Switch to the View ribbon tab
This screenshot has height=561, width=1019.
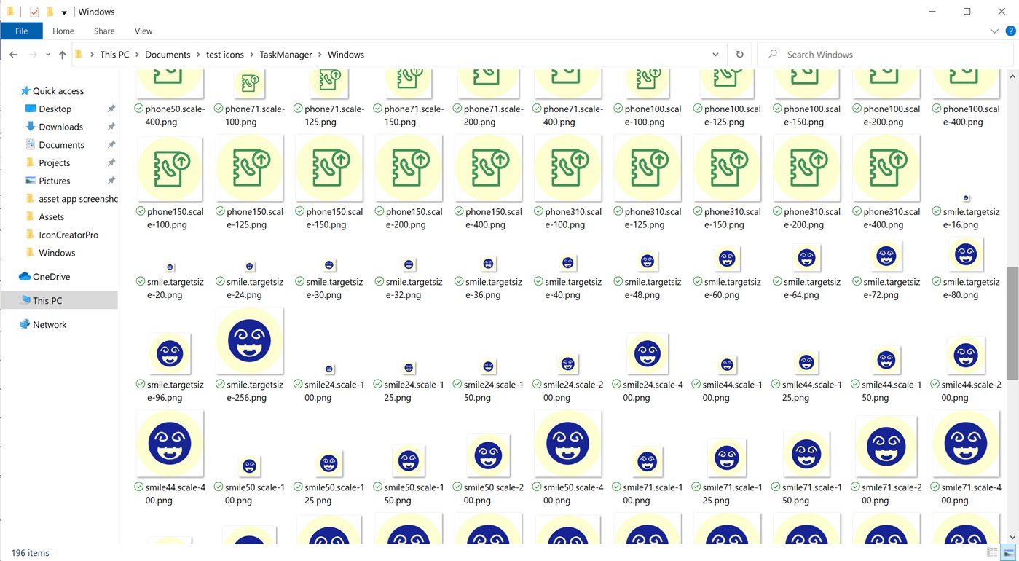(x=143, y=31)
